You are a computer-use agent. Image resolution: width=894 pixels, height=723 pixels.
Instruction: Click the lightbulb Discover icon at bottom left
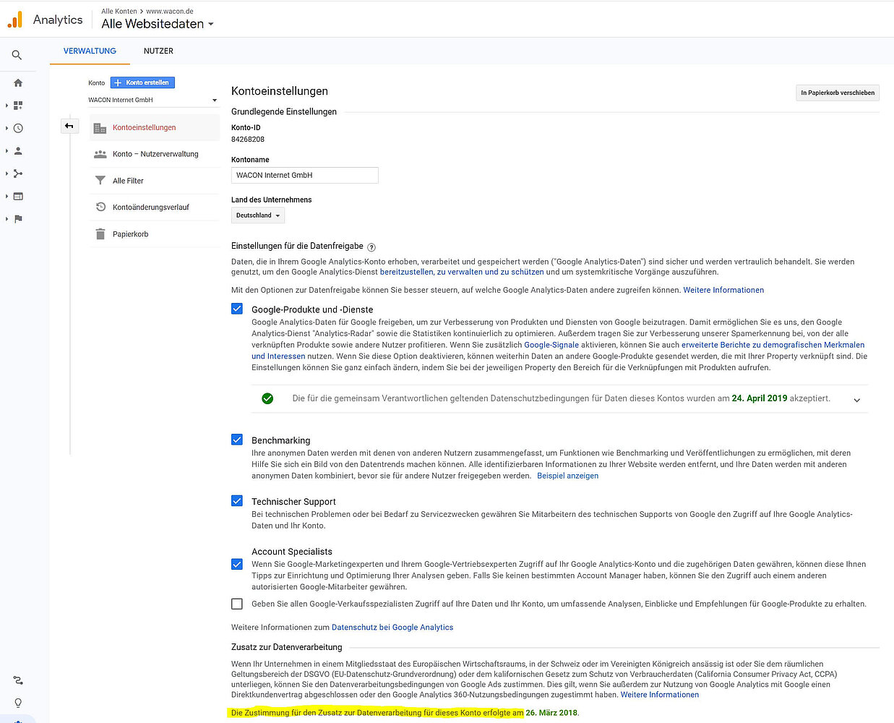click(x=18, y=702)
